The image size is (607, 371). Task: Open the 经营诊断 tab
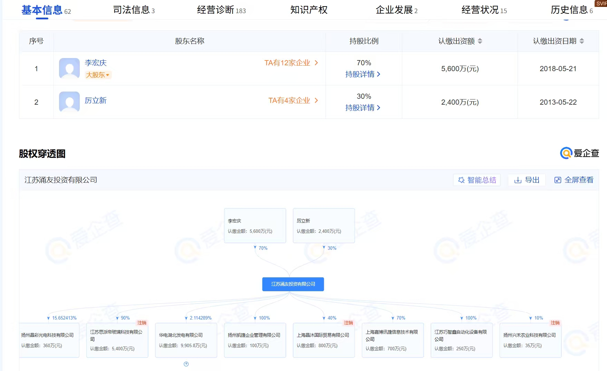221,10
